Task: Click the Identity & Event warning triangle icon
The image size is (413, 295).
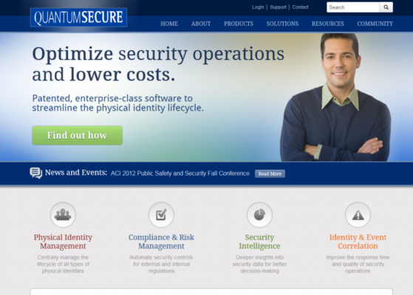Action: coord(358,215)
